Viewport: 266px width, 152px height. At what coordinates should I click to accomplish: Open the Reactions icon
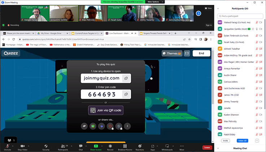click(140, 146)
